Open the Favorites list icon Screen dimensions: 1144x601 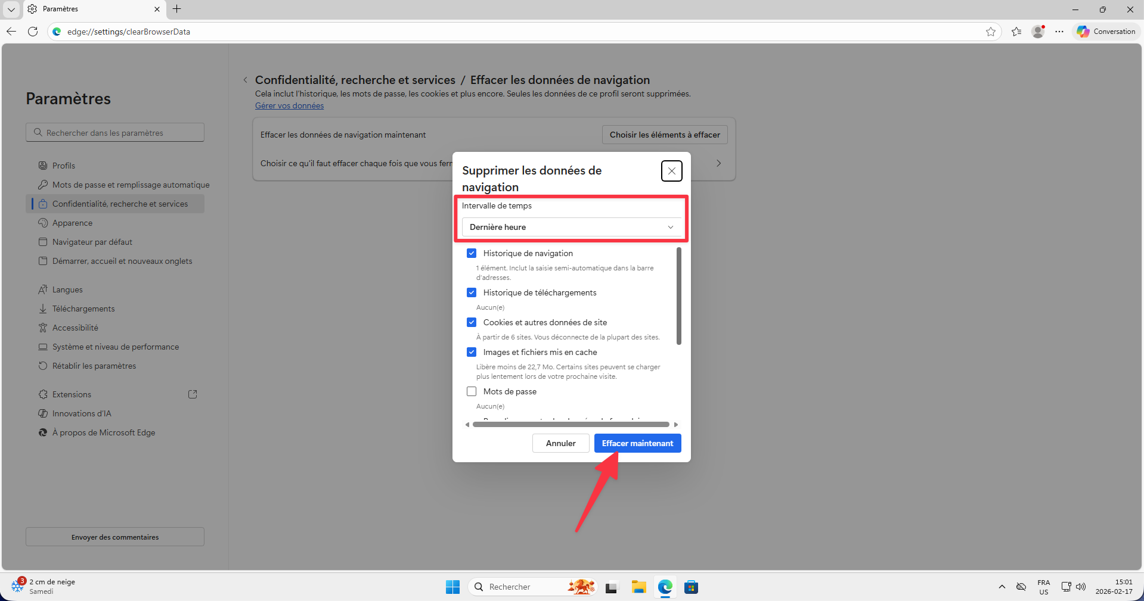pos(1016,32)
